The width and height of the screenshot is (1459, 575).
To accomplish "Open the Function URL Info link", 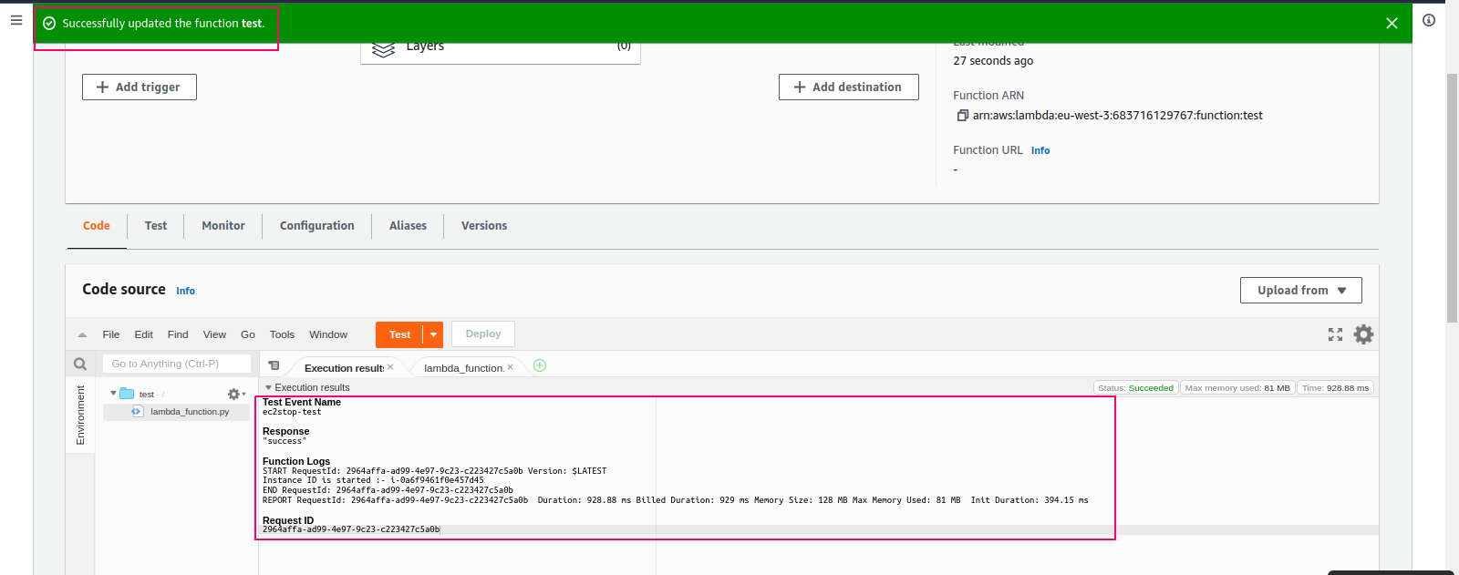I will [1040, 151].
